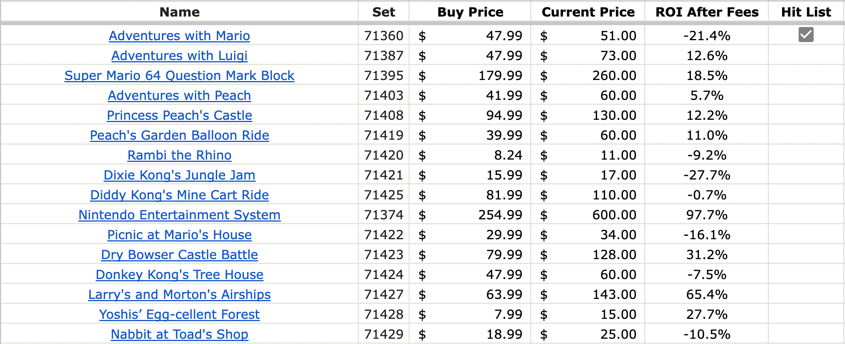Click Super Mario 64 Question Mark Block link
Screen dimensions: 845x344
tap(179, 75)
